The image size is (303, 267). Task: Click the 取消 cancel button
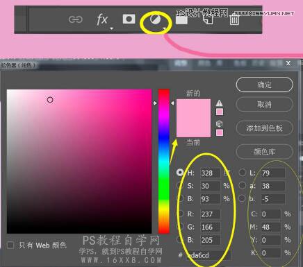click(265, 105)
